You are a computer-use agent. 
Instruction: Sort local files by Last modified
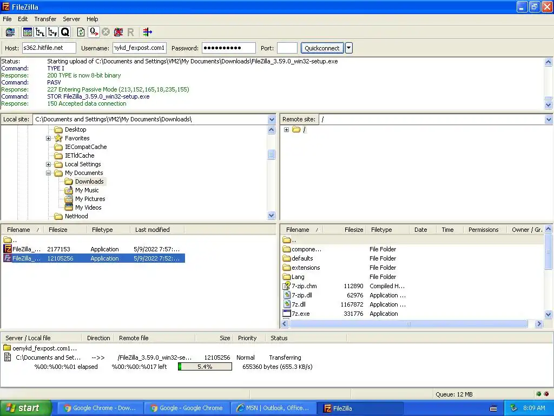click(157, 230)
